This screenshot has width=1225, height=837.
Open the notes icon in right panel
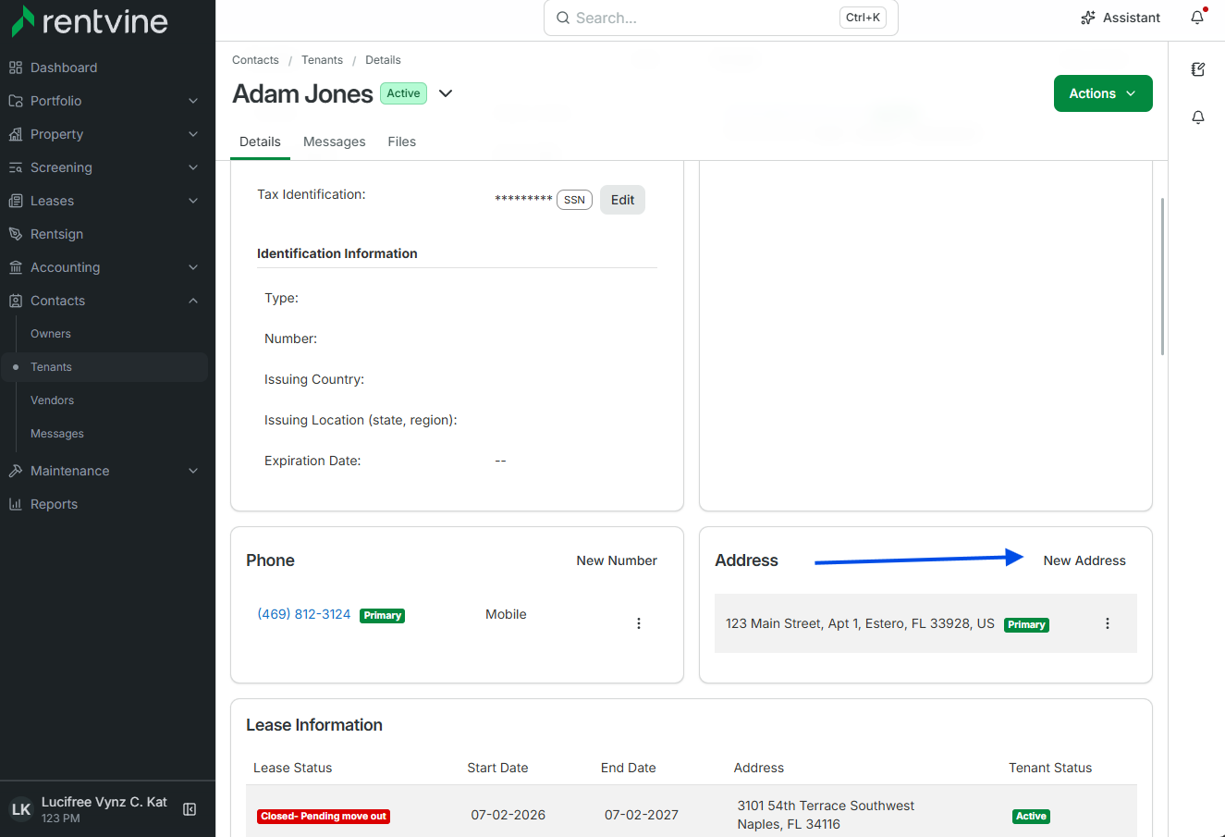pyautogui.click(x=1198, y=69)
